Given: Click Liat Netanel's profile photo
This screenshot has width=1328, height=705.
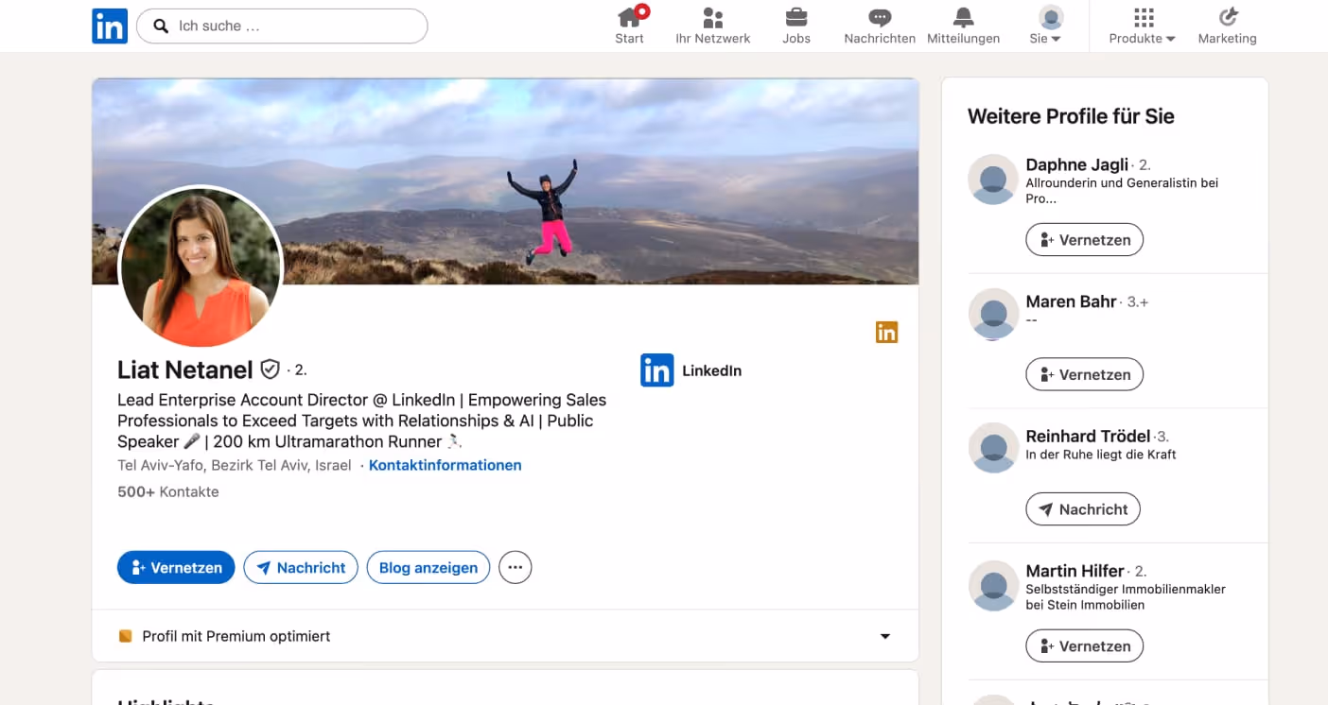Looking at the screenshot, I should click(x=201, y=267).
